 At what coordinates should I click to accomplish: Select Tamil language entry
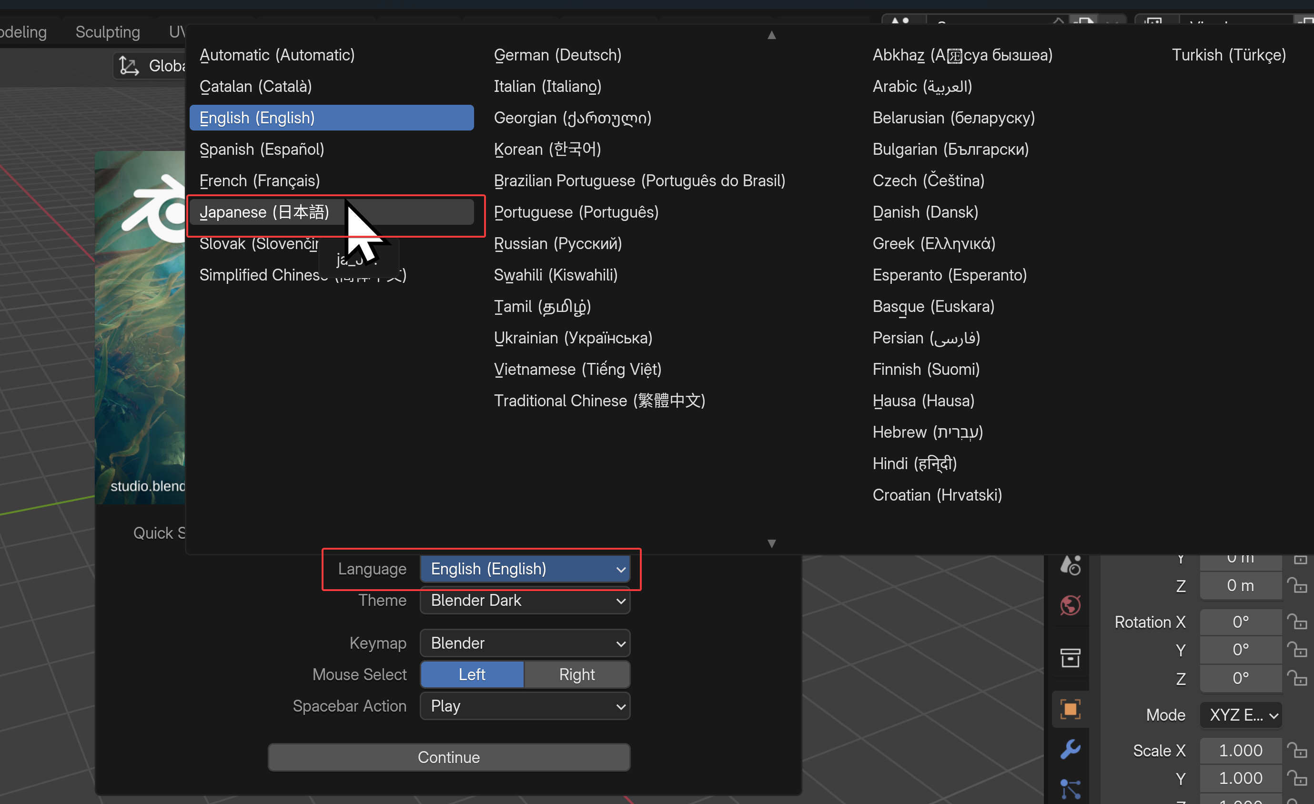542,307
